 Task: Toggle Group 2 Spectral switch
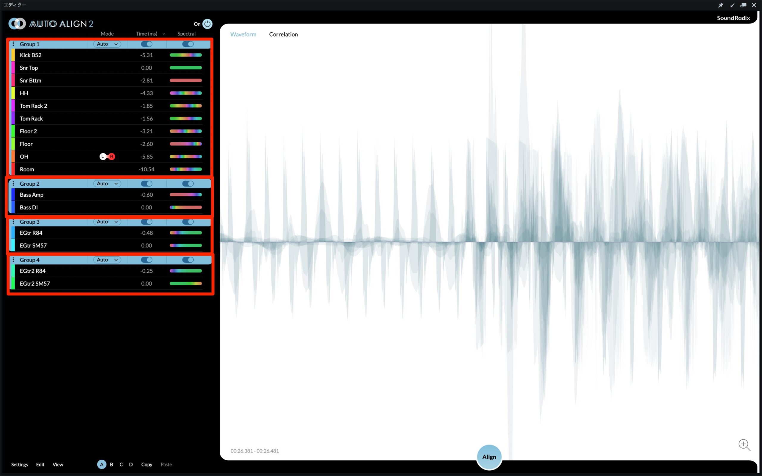tap(188, 184)
